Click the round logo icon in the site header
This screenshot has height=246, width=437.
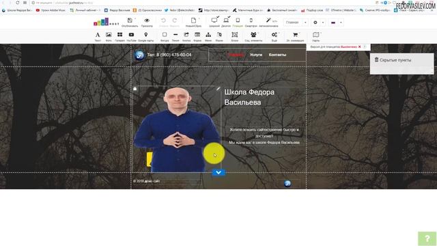(139, 55)
